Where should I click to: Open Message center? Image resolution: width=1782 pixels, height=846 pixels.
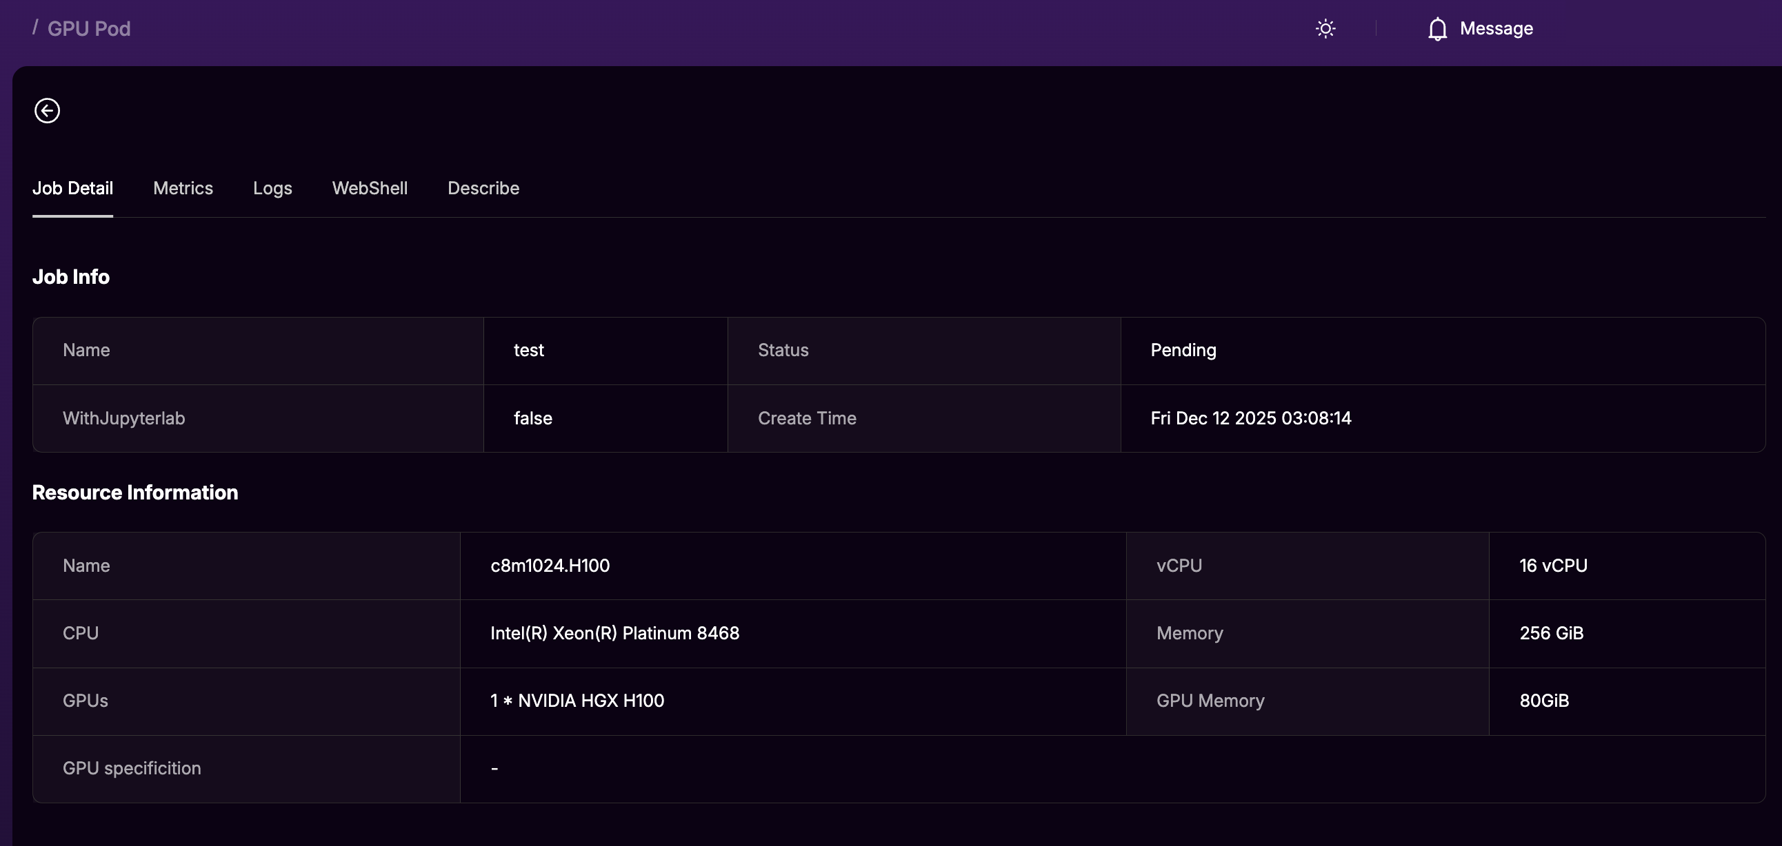tap(1496, 28)
